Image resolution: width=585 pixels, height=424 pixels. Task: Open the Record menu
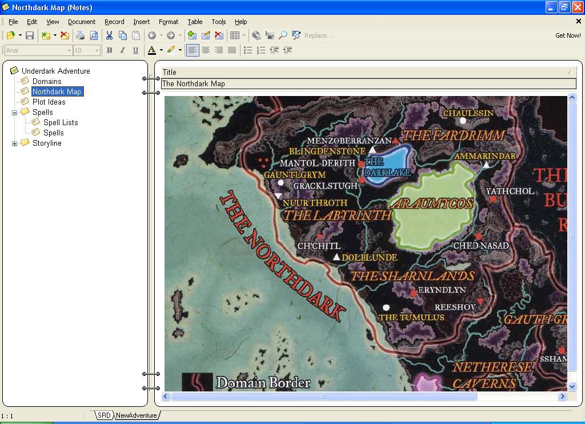tap(114, 22)
